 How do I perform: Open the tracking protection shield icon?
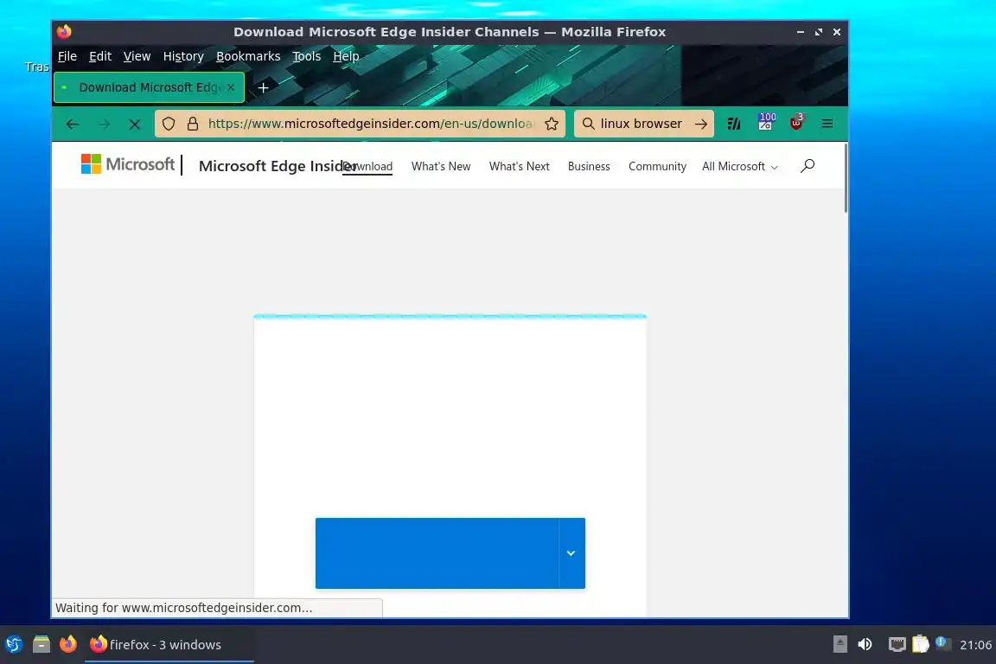click(169, 124)
